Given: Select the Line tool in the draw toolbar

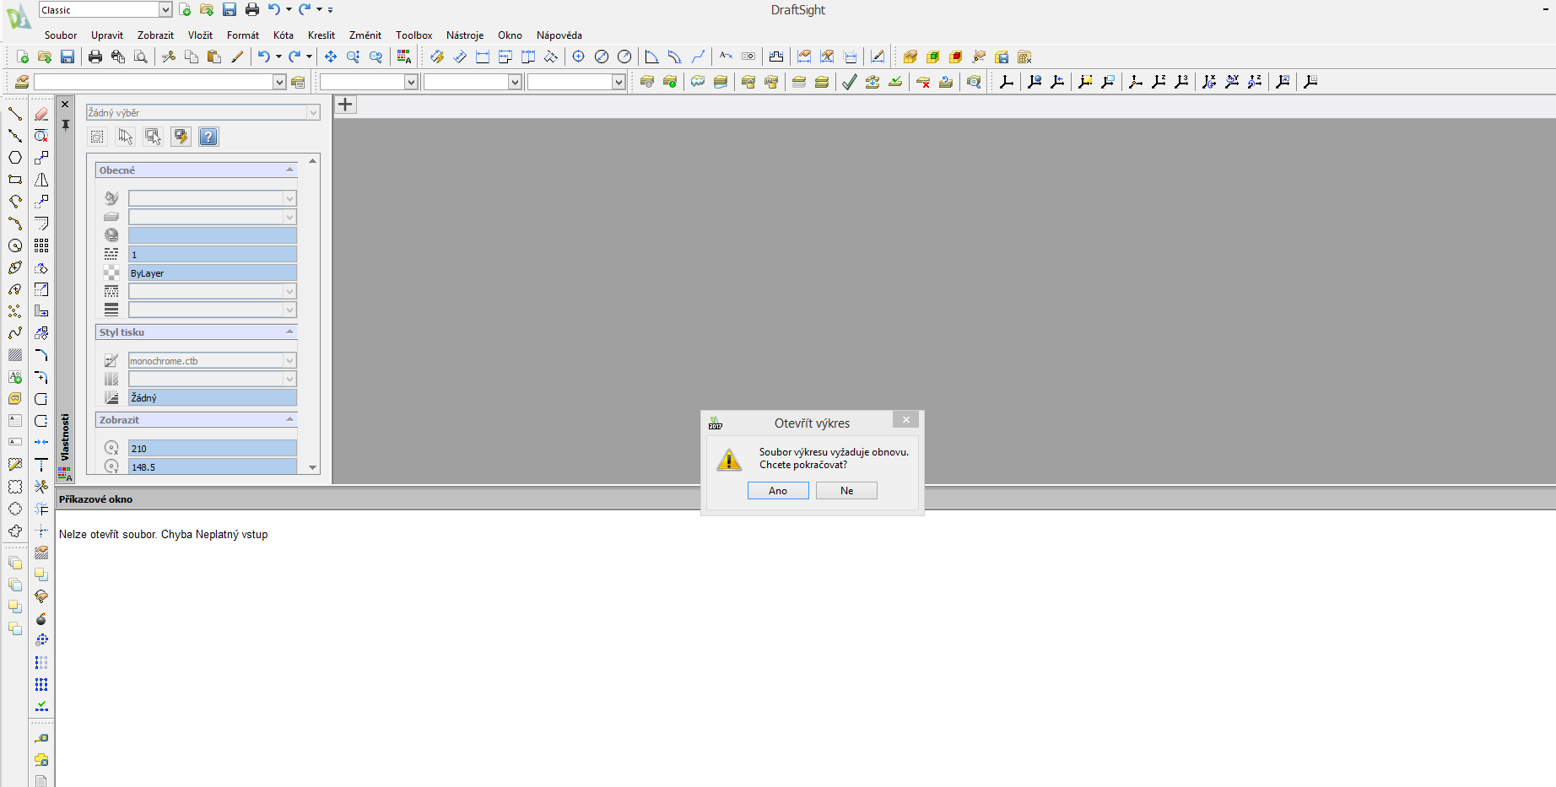Looking at the screenshot, I should [x=15, y=114].
